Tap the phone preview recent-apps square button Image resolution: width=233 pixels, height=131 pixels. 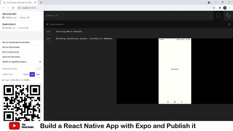168,102
